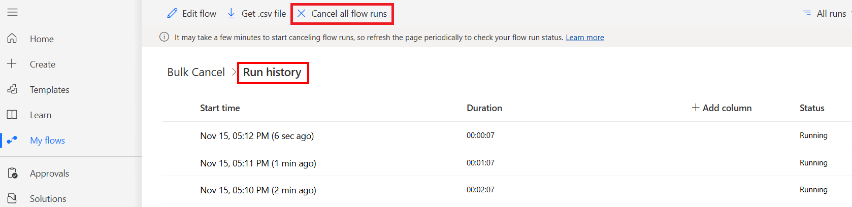This screenshot has width=852, height=207.
Task: Open the Learn more link
Action: (x=584, y=38)
